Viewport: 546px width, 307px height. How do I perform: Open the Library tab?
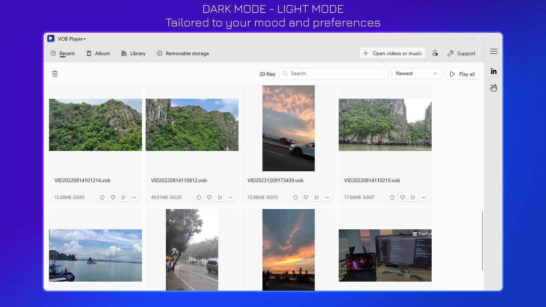[133, 53]
